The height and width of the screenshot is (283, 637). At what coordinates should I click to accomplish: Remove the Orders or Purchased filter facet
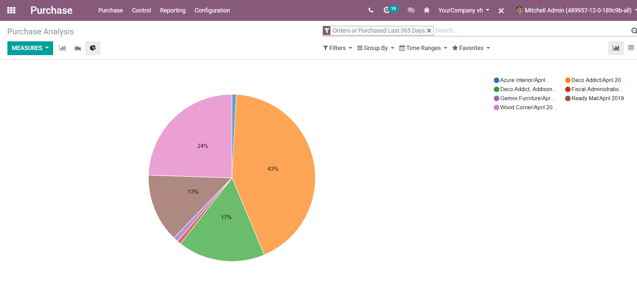click(429, 31)
